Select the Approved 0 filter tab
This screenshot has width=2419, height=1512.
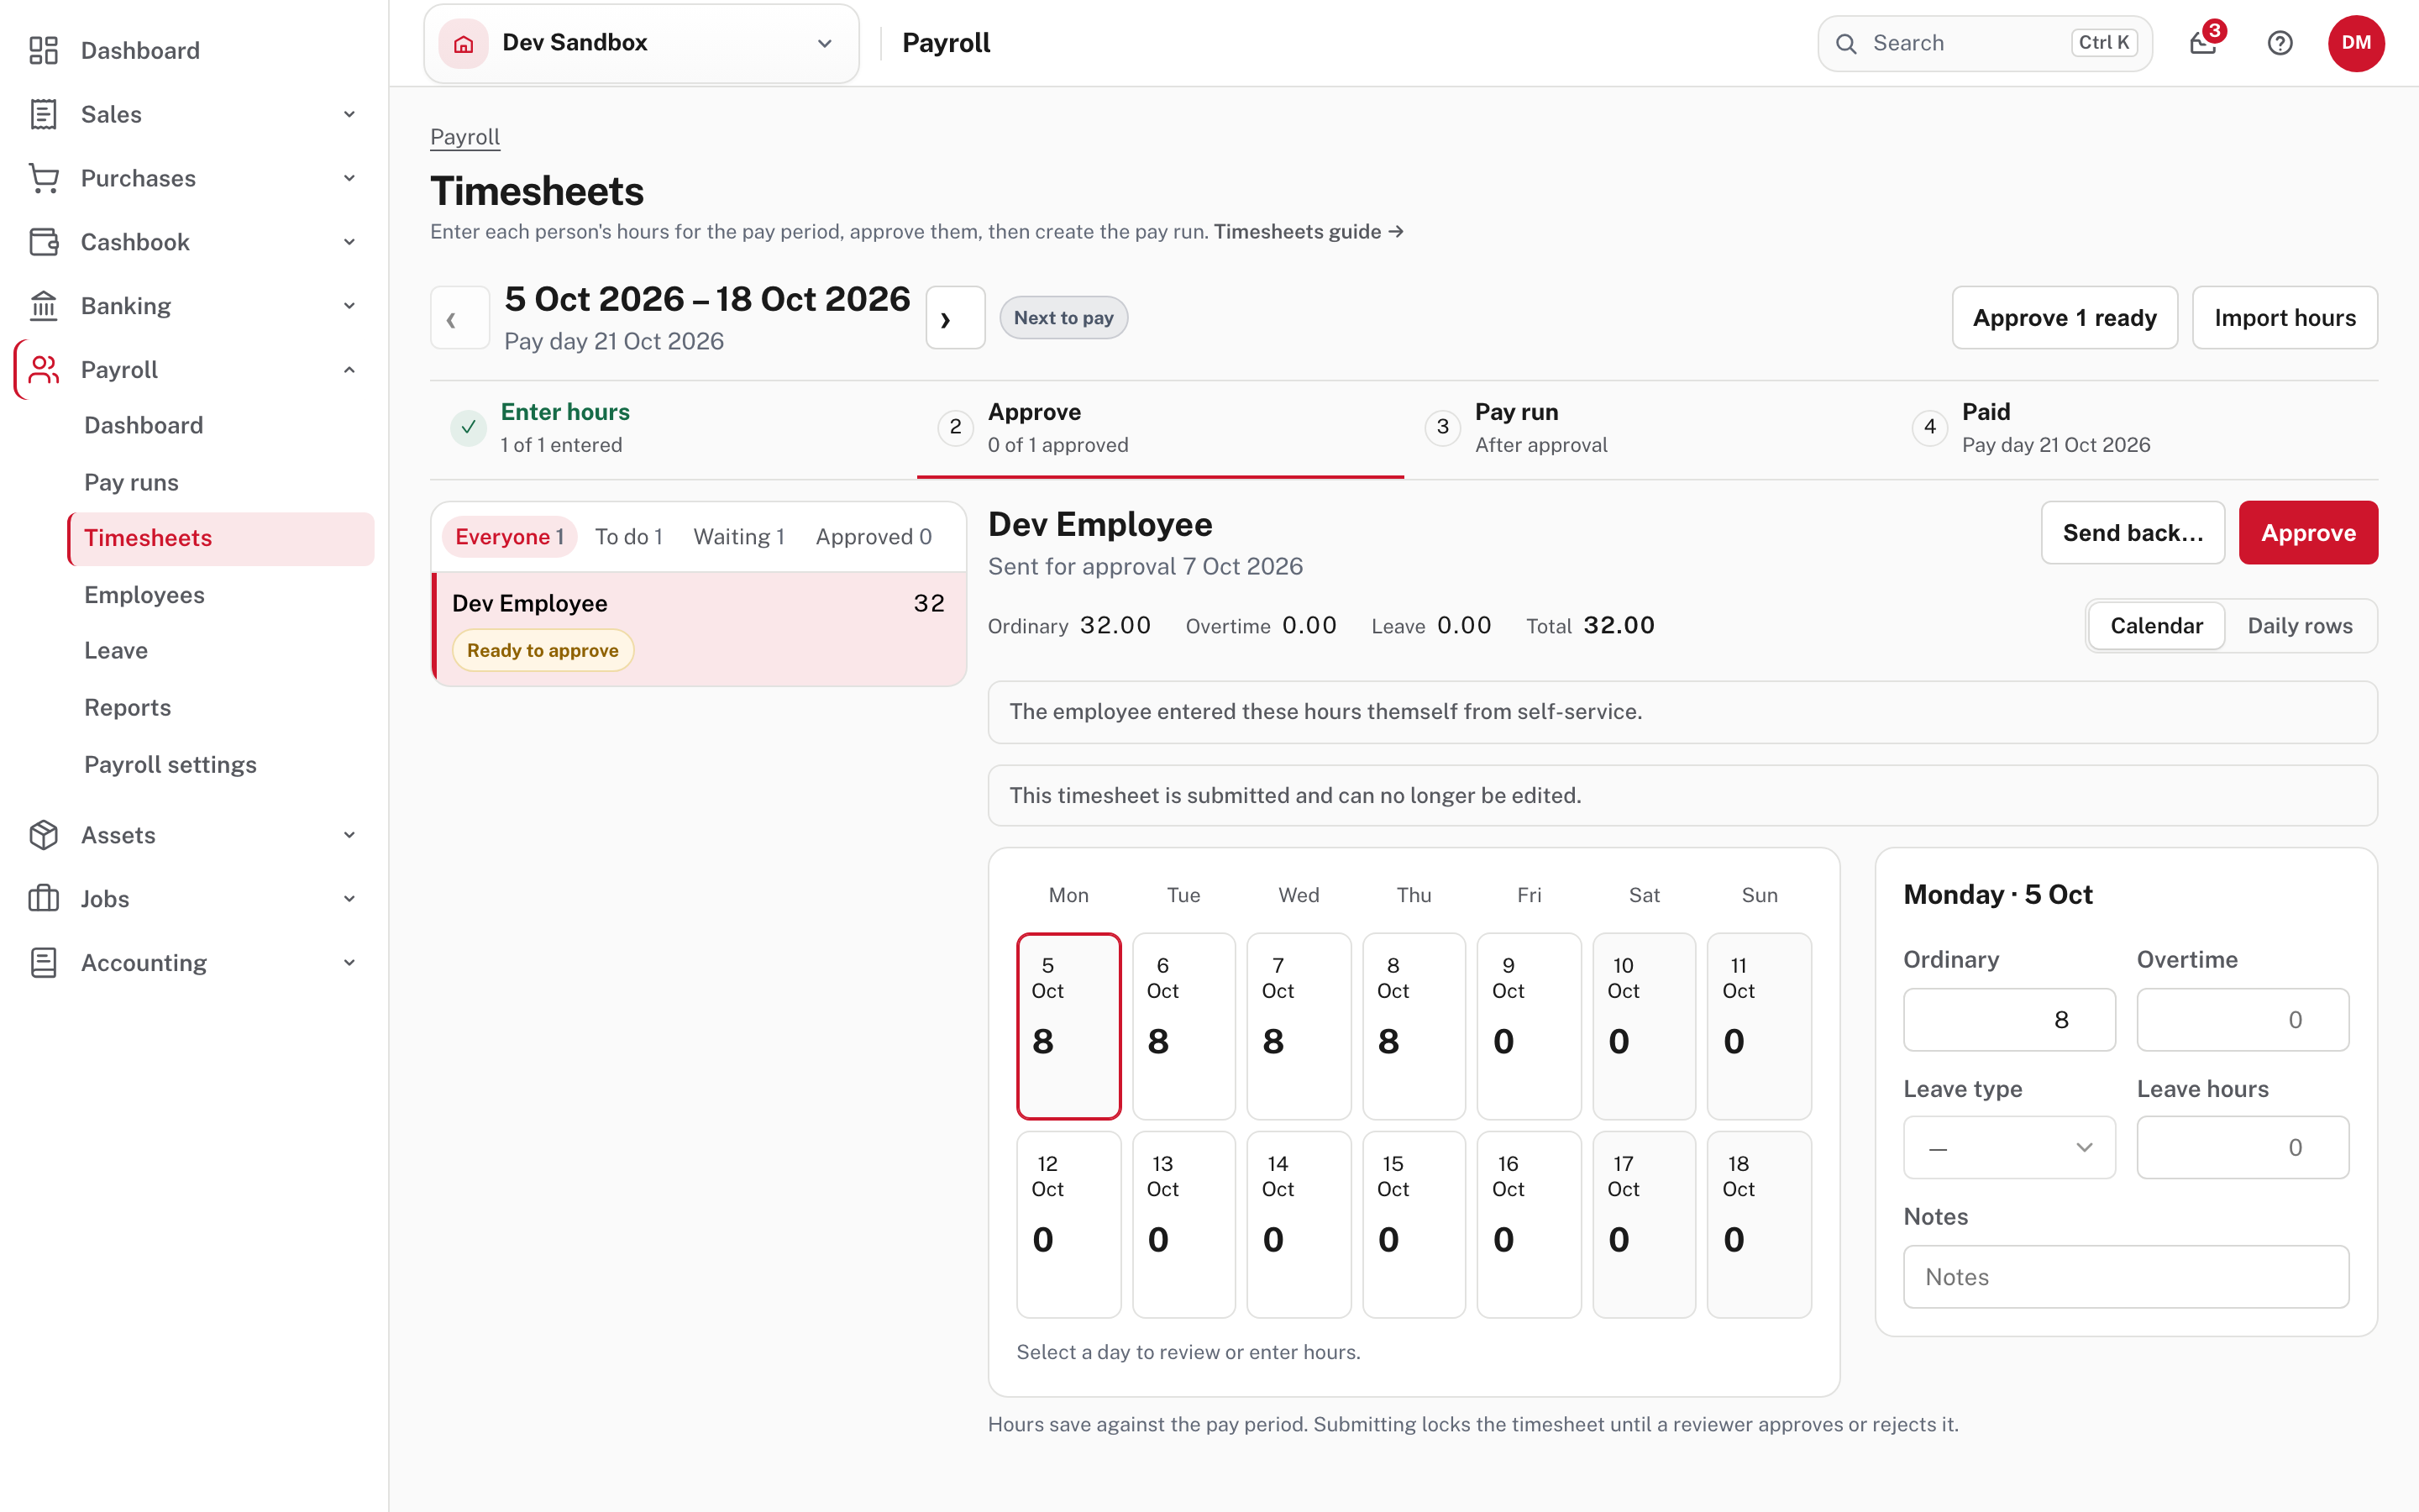(874, 537)
